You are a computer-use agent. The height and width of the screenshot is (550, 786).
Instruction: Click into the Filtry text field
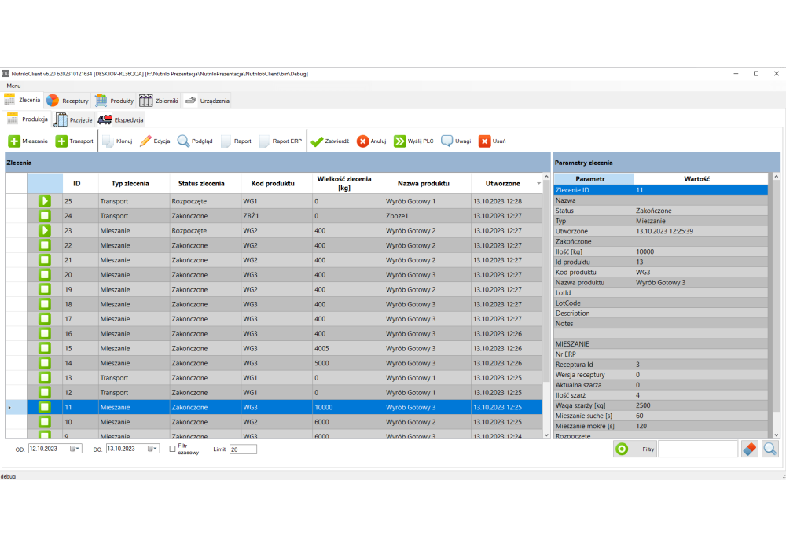697,449
